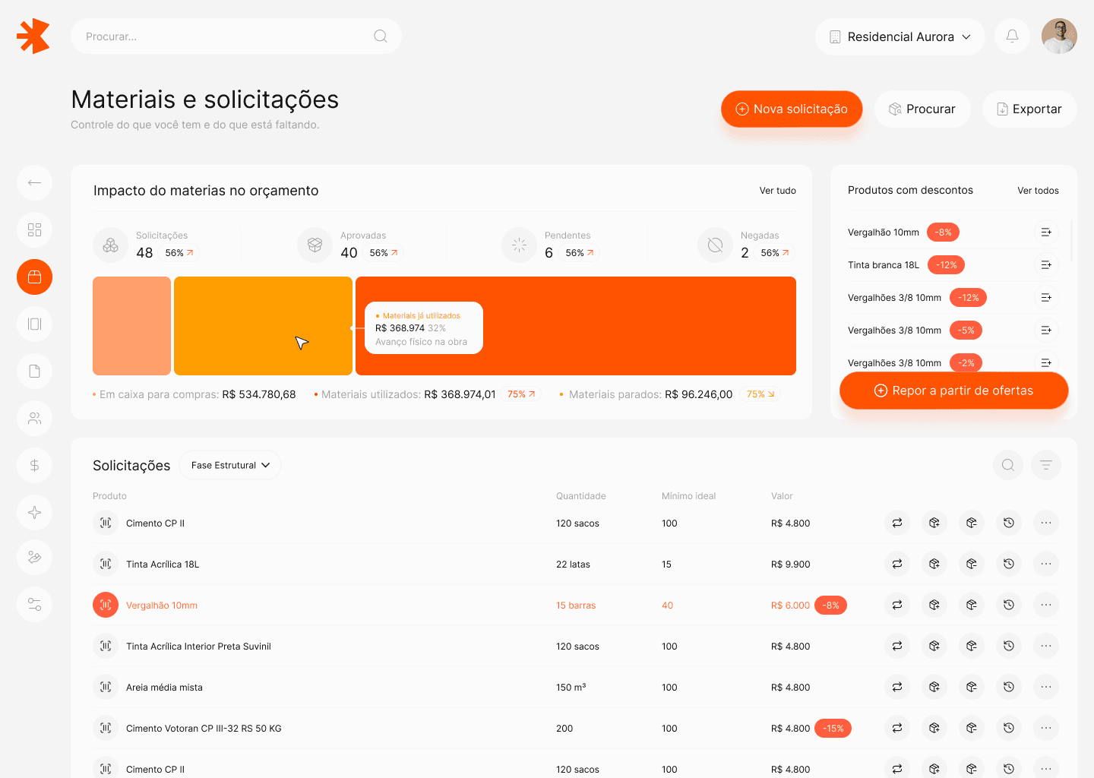Click the notification bell icon
Screen dimensions: 1094x778
coord(1012,36)
